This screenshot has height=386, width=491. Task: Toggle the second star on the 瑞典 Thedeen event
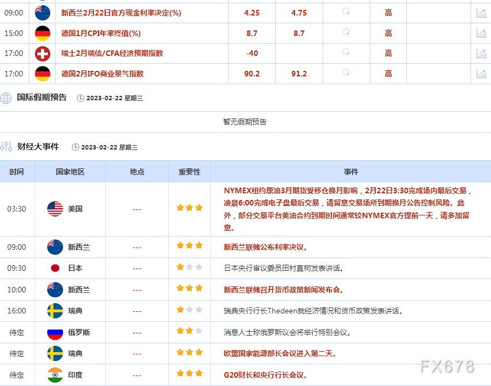coord(189,310)
